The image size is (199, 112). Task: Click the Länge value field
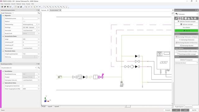point(30,39)
